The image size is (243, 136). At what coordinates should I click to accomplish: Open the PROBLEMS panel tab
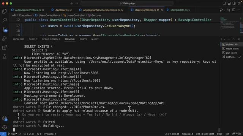[x=19, y=39]
